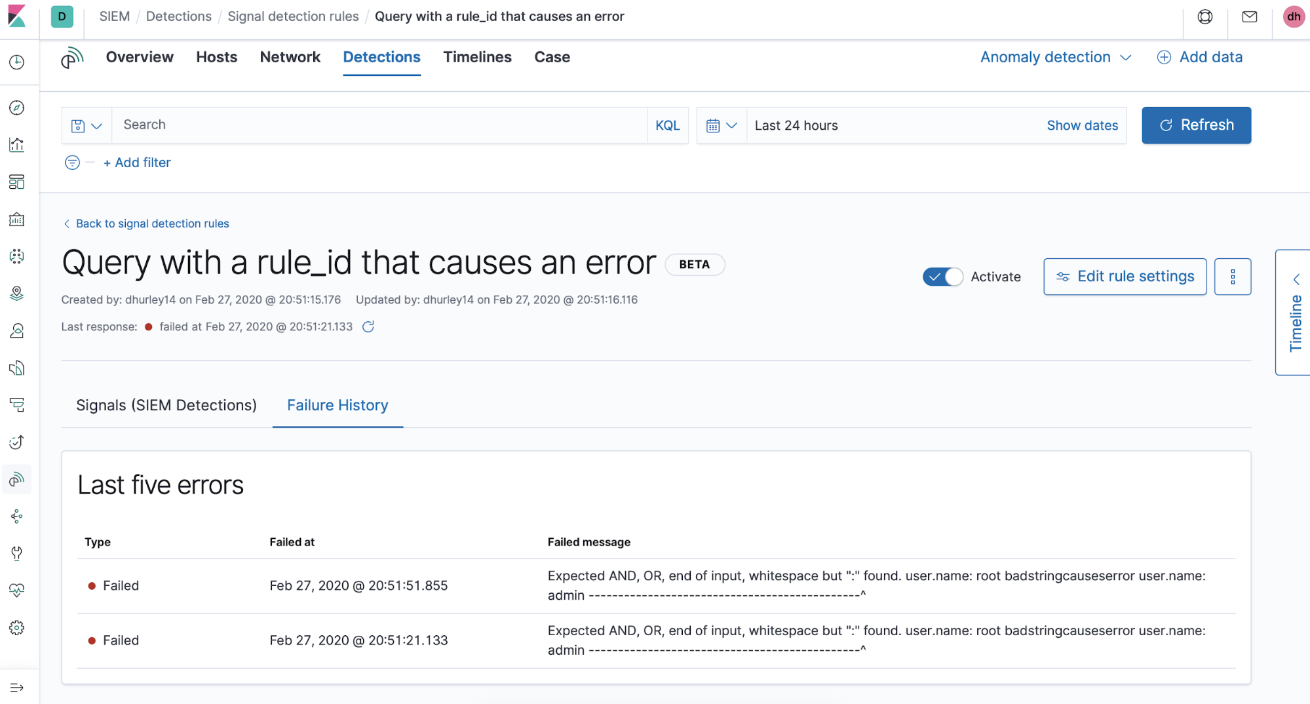Click the Failed at column header

pos(292,542)
